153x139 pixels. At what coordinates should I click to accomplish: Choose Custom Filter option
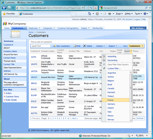tap(114, 69)
